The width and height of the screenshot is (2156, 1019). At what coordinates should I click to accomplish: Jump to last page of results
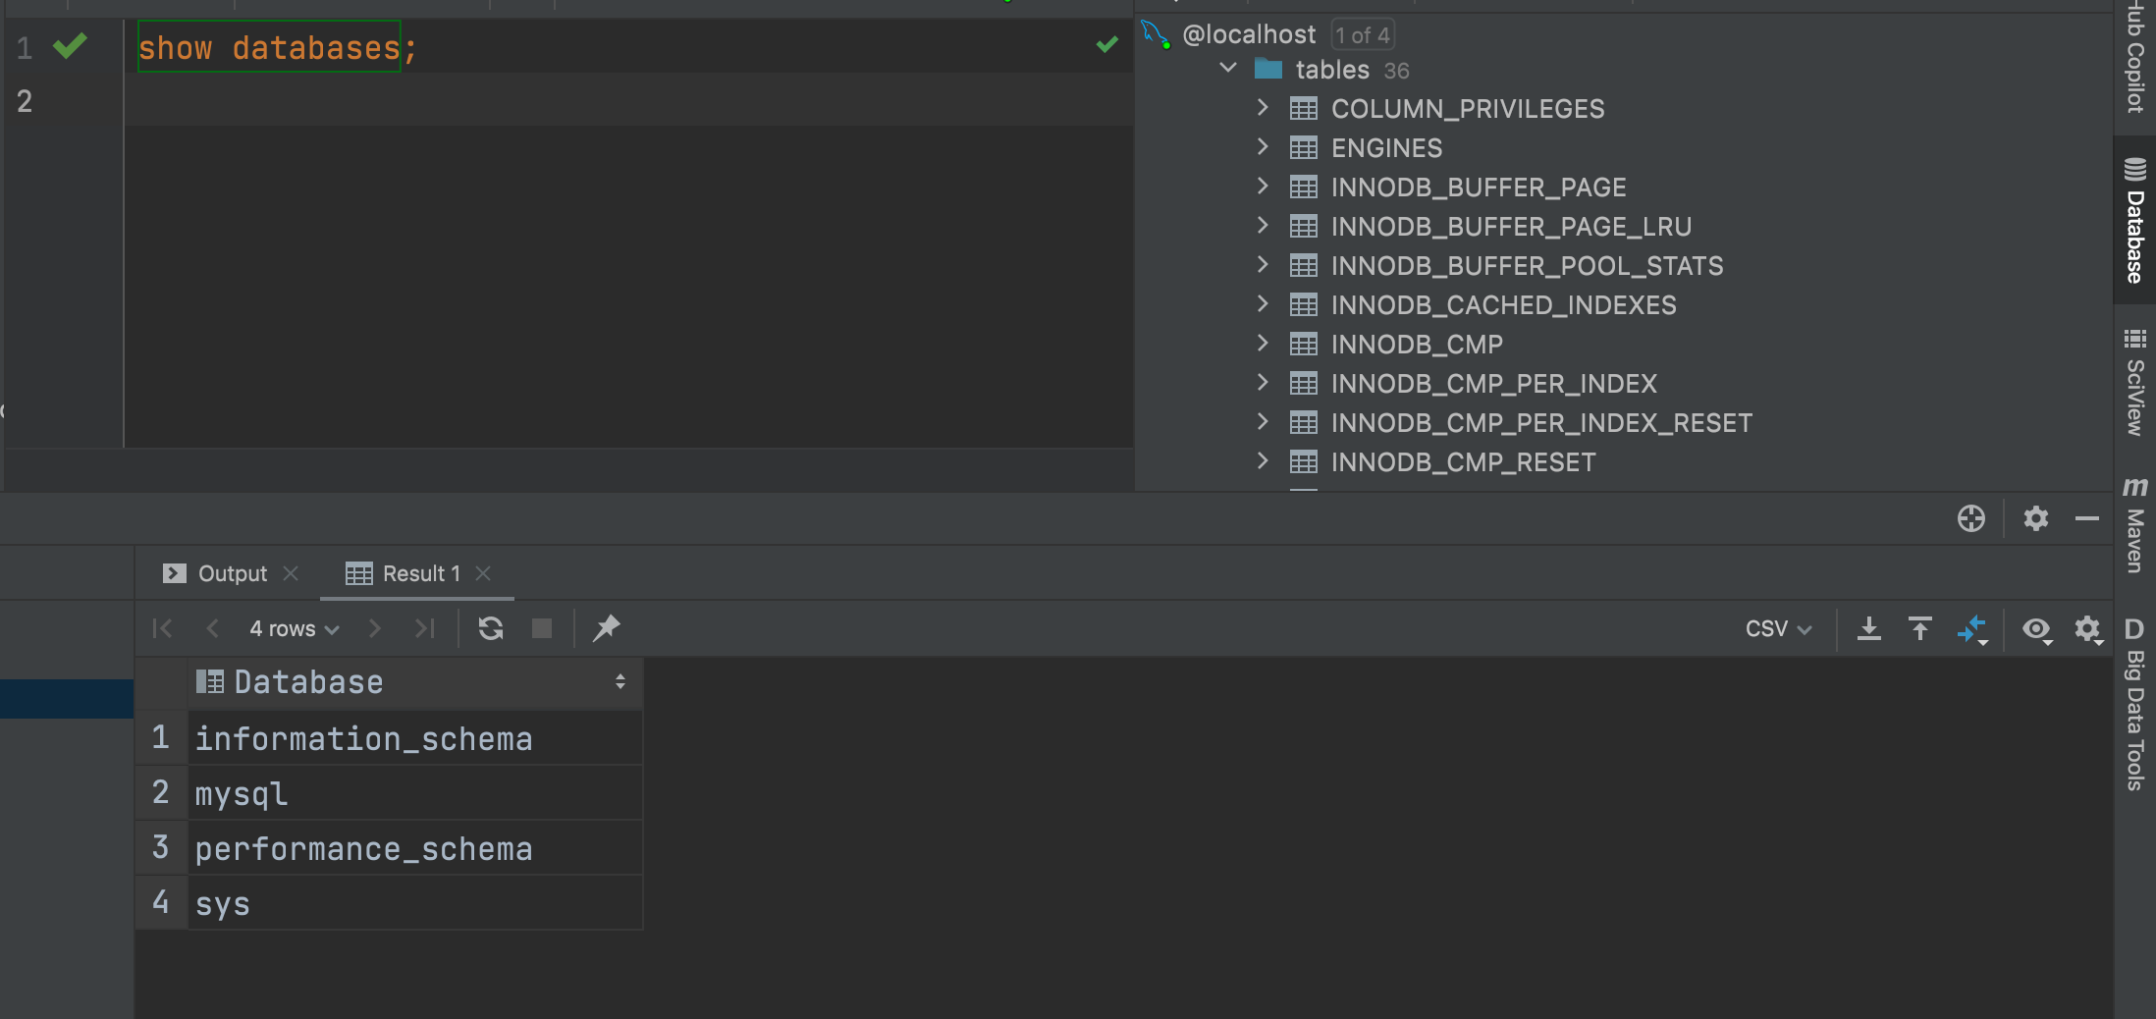(x=424, y=628)
